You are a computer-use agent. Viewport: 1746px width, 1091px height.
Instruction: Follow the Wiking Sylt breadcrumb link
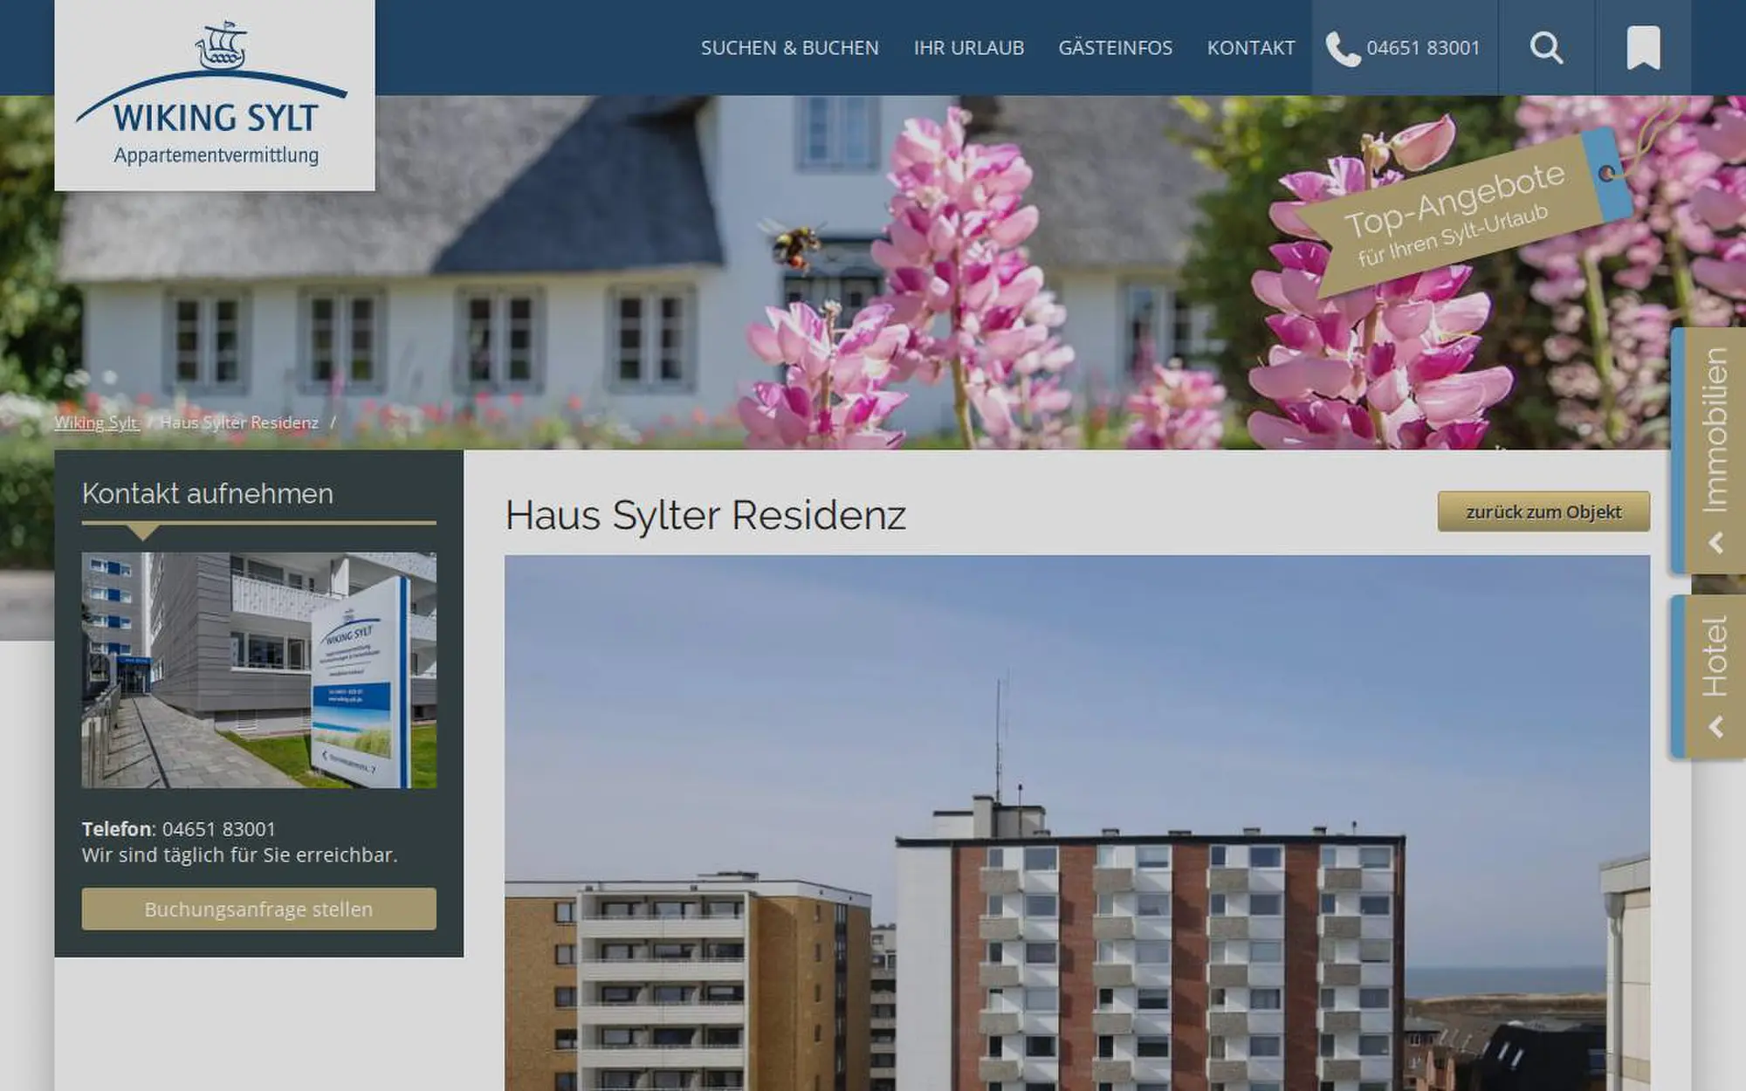pos(96,422)
